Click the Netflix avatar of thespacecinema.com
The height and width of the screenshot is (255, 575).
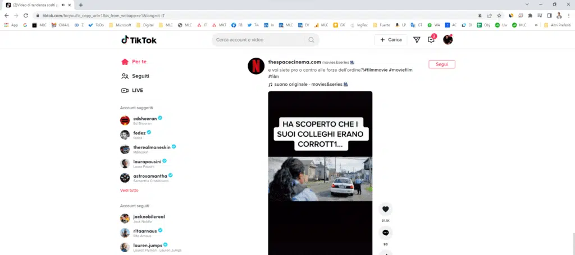pos(256,66)
